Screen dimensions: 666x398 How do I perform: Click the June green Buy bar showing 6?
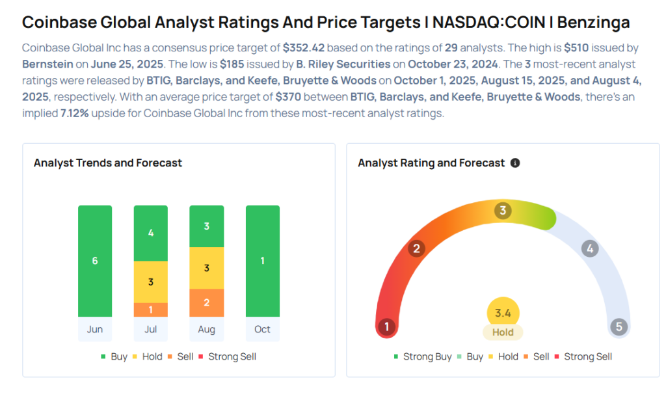tap(95, 261)
